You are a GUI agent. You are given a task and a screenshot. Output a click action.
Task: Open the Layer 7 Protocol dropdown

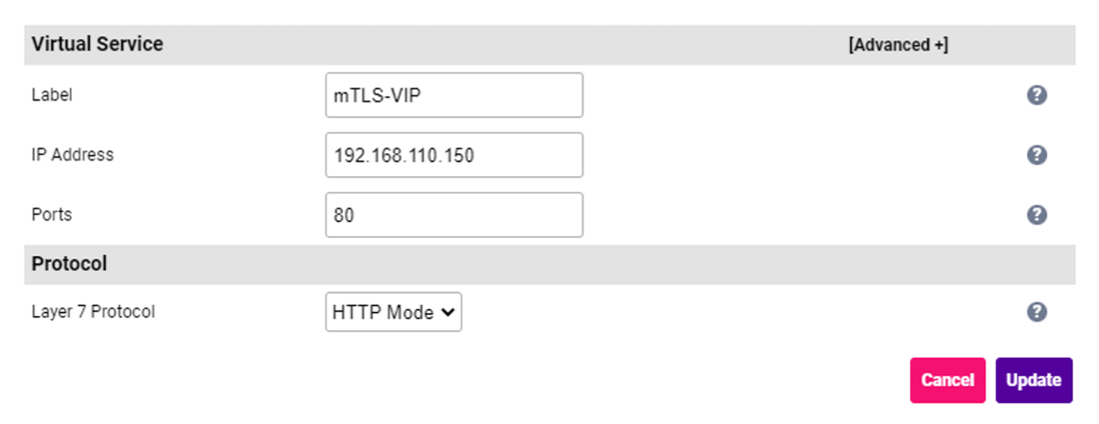[393, 312]
